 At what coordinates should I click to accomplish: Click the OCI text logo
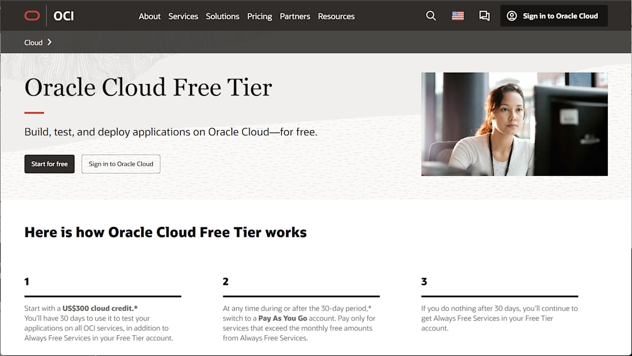point(64,16)
